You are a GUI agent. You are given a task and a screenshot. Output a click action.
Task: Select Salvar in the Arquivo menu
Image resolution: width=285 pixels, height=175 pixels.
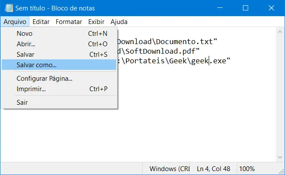pos(59,55)
